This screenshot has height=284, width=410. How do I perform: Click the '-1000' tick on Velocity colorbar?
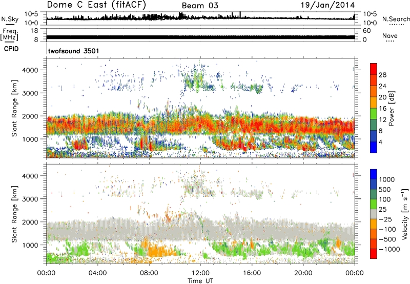tap(389, 249)
